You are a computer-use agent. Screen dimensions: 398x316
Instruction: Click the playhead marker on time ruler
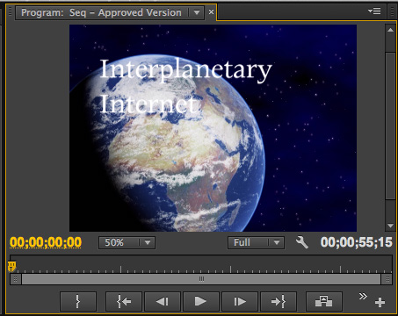point(11,267)
